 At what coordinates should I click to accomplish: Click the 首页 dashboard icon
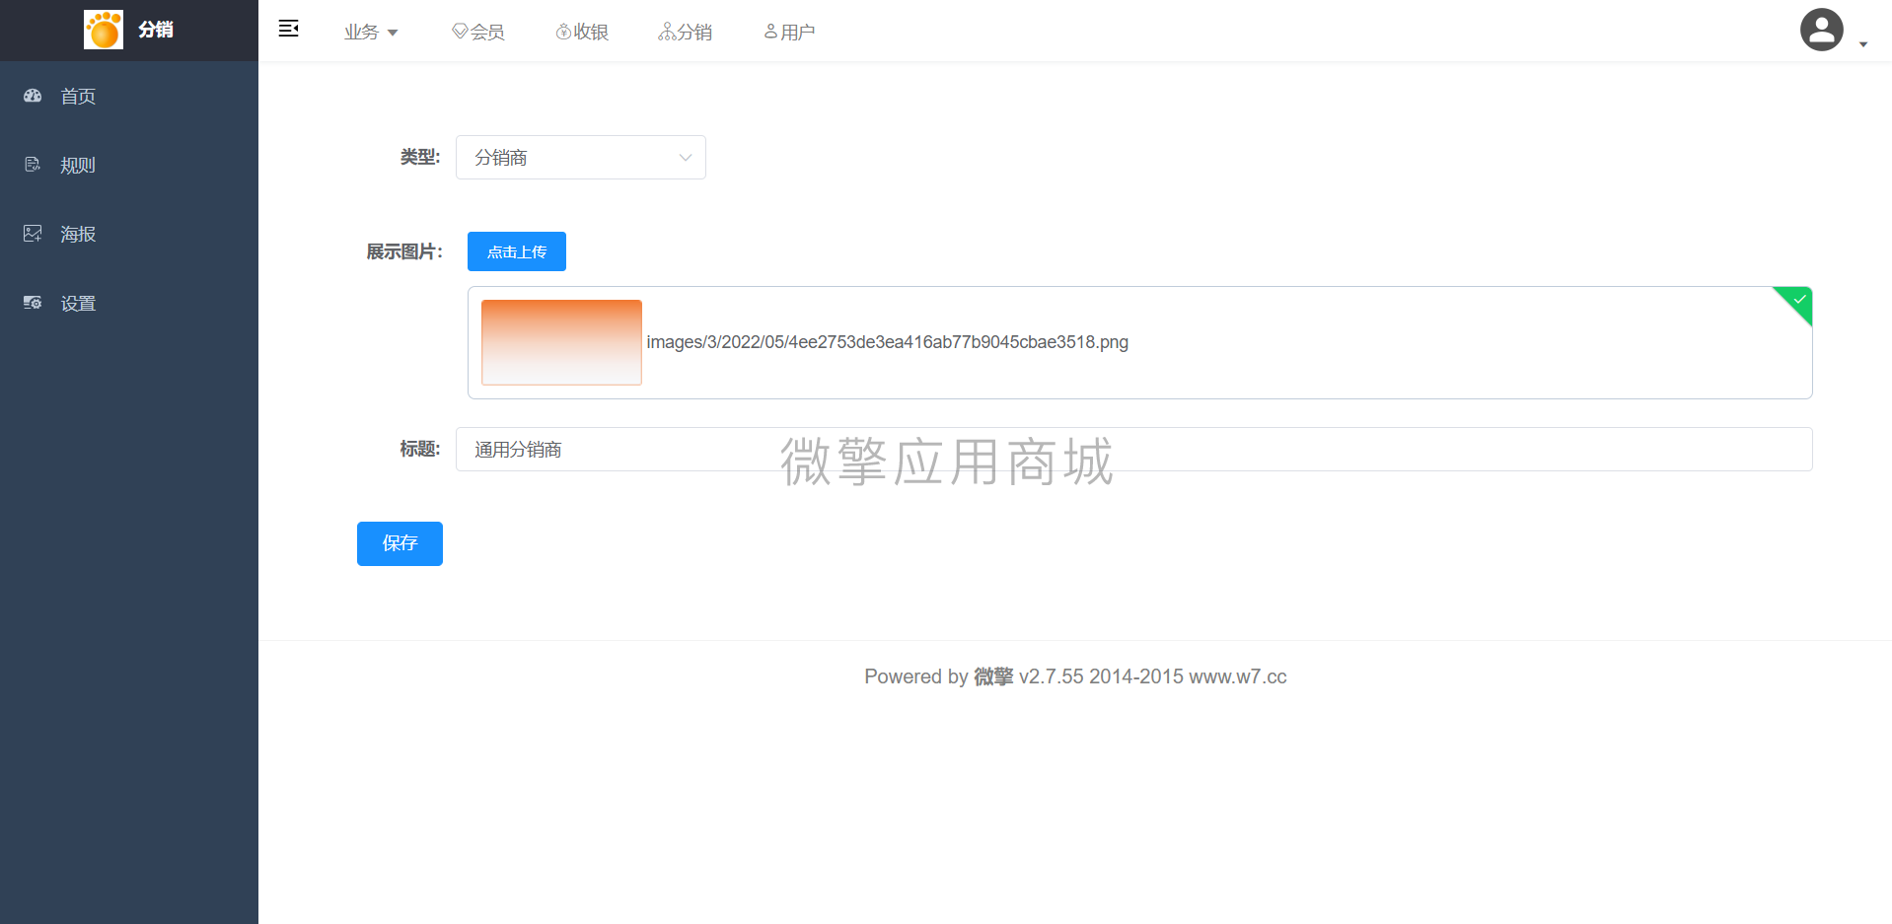pyautogui.click(x=33, y=96)
